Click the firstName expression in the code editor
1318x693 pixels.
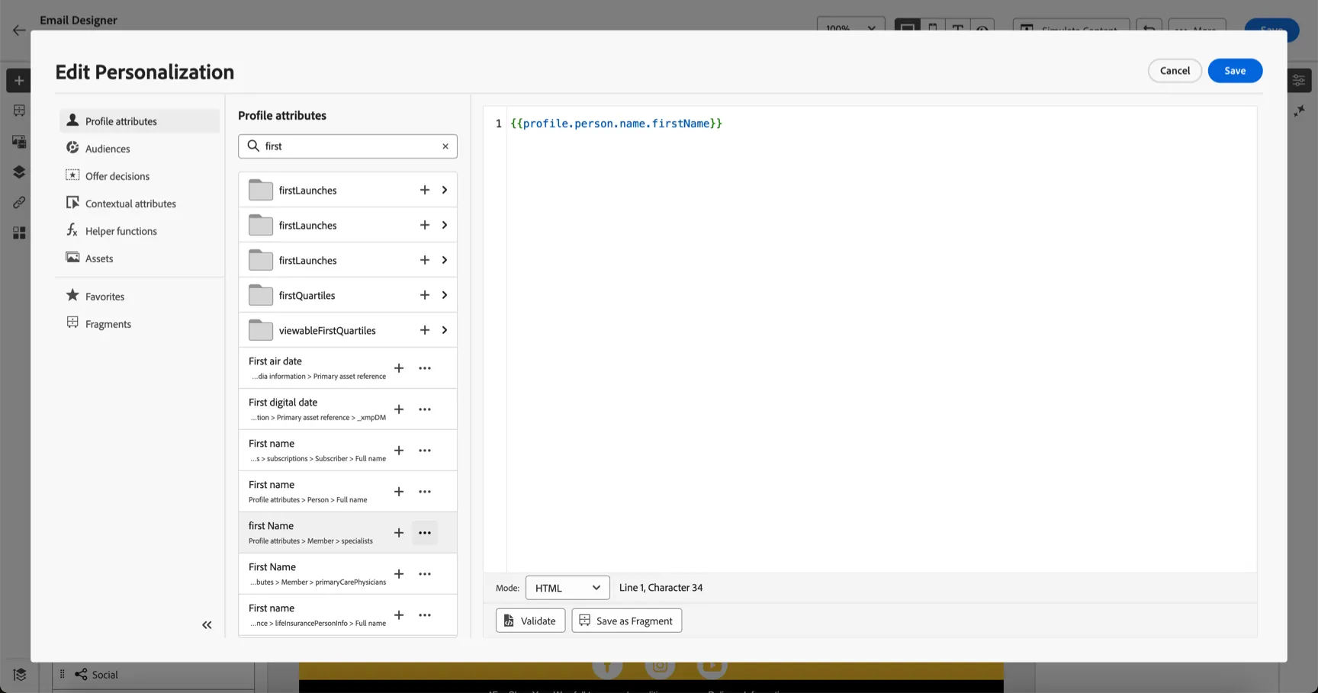click(x=616, y=124)
